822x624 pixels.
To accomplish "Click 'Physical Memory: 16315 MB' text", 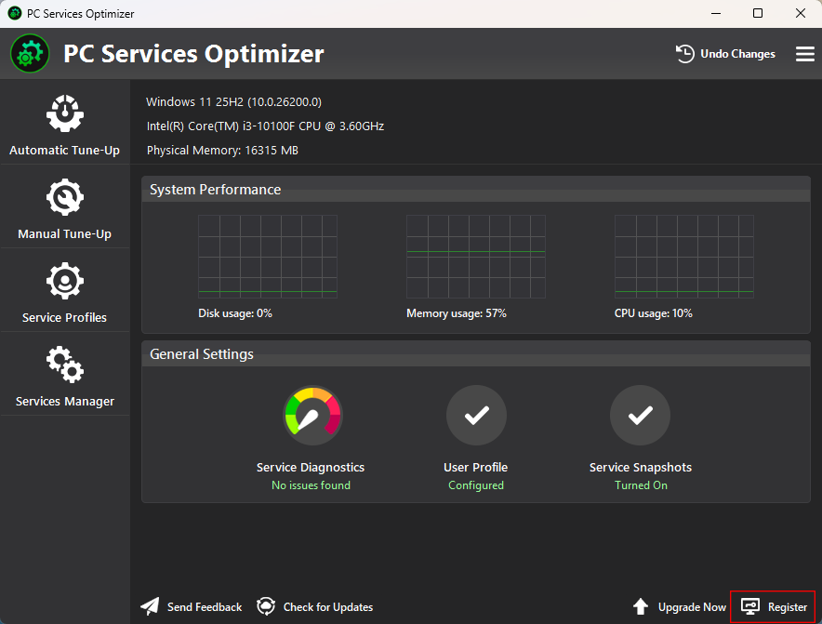I will click(x=222, y=151).
